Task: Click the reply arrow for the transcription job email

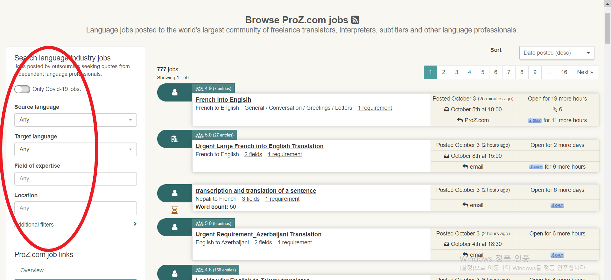Action: 465,205
